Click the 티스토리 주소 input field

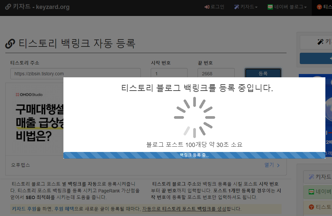click(x=75, y=74)
